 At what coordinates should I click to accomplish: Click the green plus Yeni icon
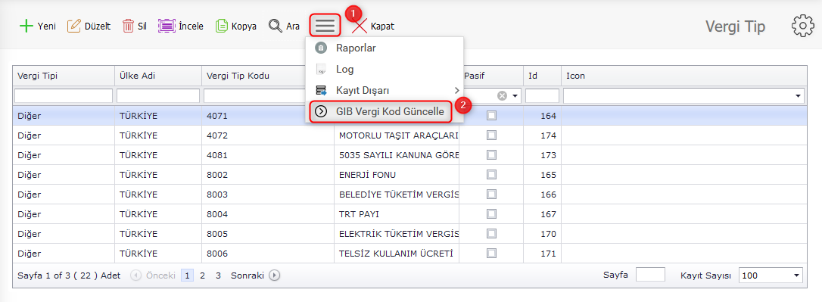coord(26,26)
